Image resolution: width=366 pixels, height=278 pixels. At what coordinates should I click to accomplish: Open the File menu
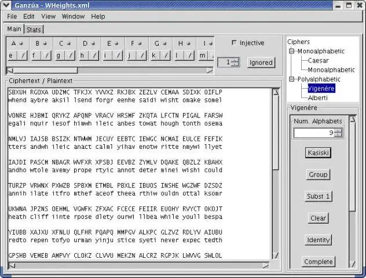pos(12,16)
